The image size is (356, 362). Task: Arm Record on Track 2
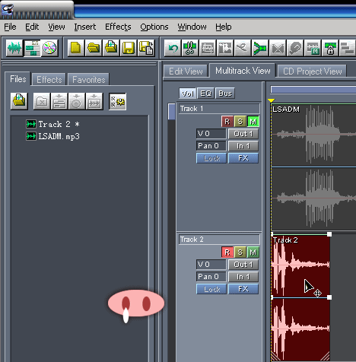(227, 252)
